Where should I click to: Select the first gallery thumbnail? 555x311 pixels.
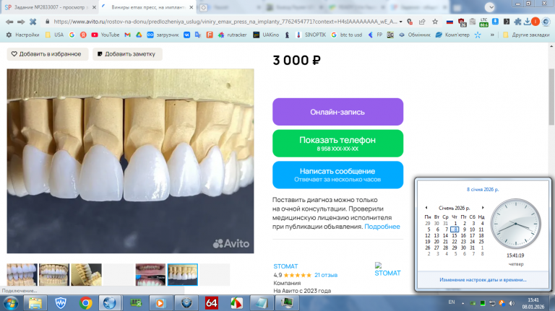point(22,274)
